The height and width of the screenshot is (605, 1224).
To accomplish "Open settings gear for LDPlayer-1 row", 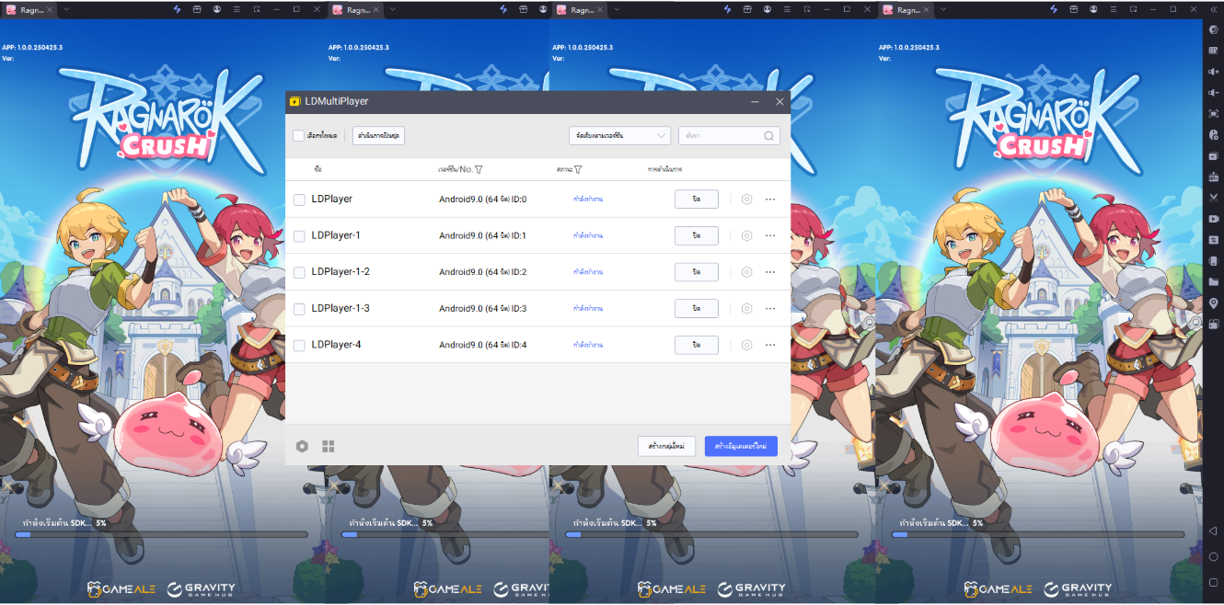I will 746,235.
